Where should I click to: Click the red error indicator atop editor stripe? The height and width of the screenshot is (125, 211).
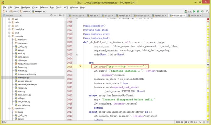click(x=208, y=19)
